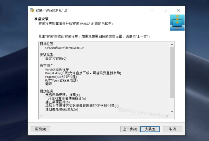The image size is (209, 141).
Task: Click the path C:\Mysoftware\demo\WinSCP
Action: (65, 48)
